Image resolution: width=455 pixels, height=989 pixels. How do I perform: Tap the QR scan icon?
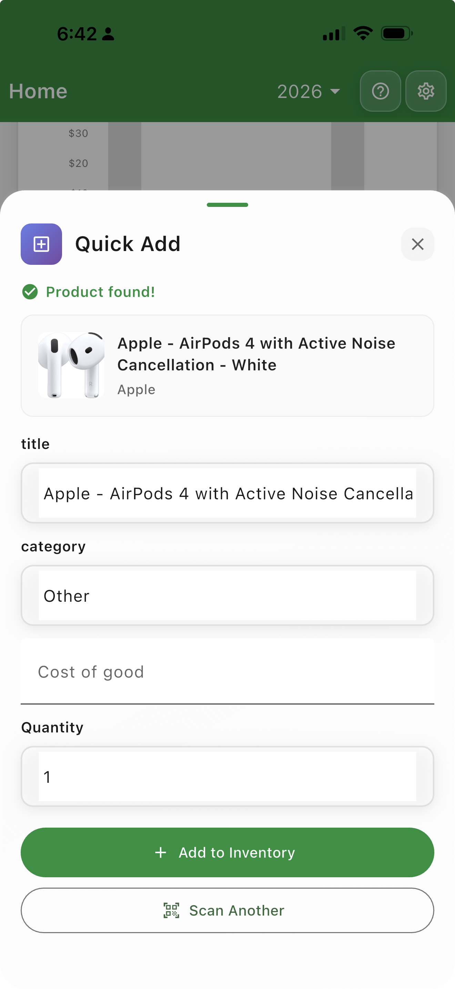172,910
